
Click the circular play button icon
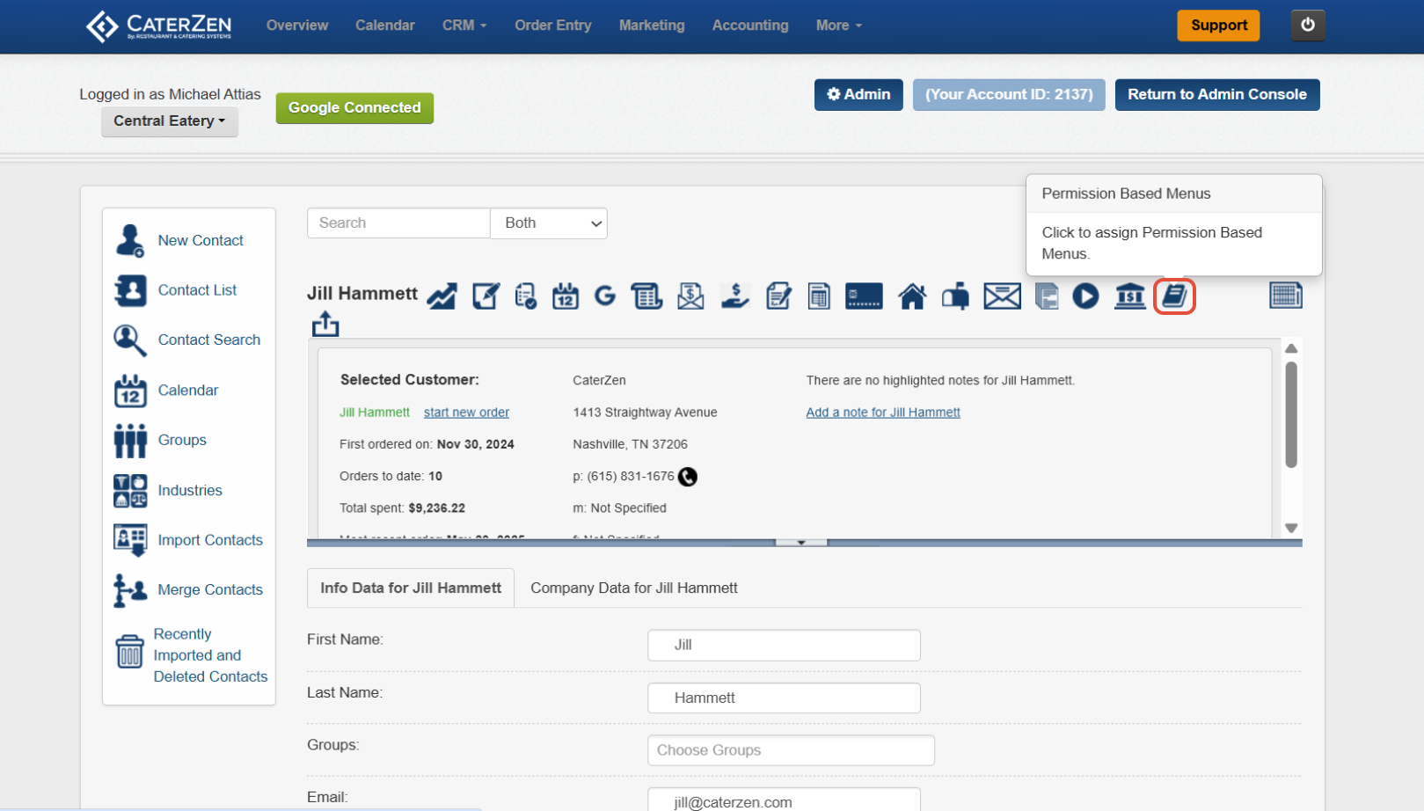[1085, 296]
